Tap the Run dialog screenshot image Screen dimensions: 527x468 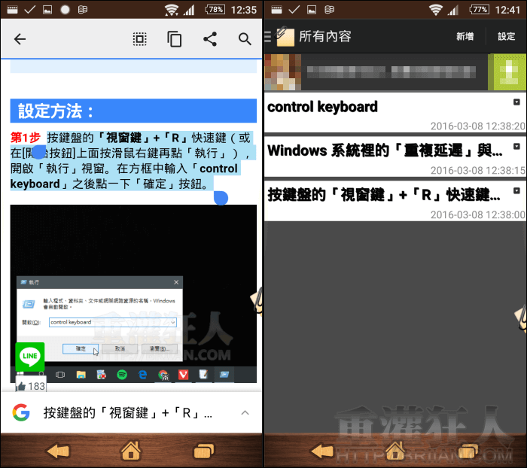point(133,293)
